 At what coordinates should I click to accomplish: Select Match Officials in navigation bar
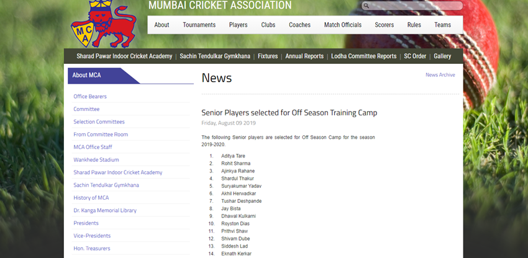coord(342,25)
